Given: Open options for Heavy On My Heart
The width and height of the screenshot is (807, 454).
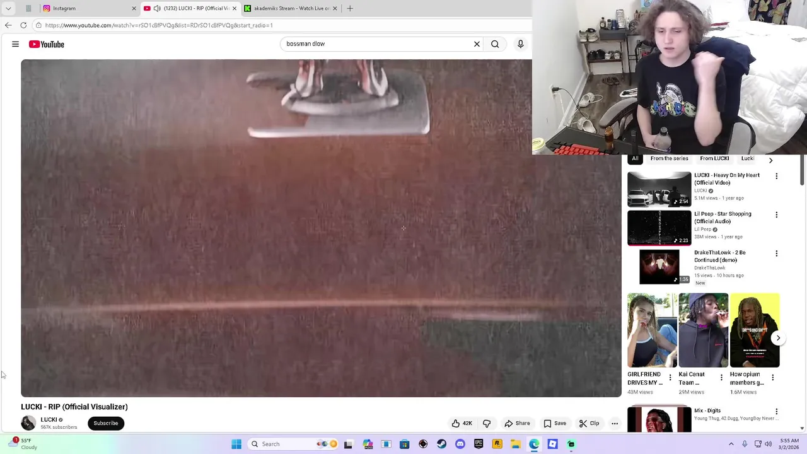Looking at the screenshot, I should coord(776,176).
